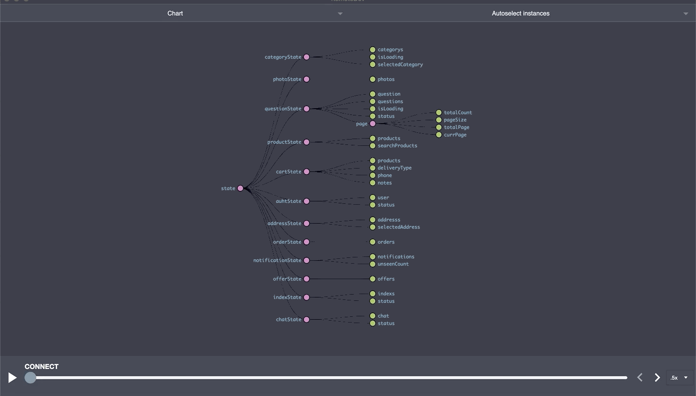This screenshot has width=696, height=396.
Task: Collapse the categoryState node
Action: tap(306, 57)
